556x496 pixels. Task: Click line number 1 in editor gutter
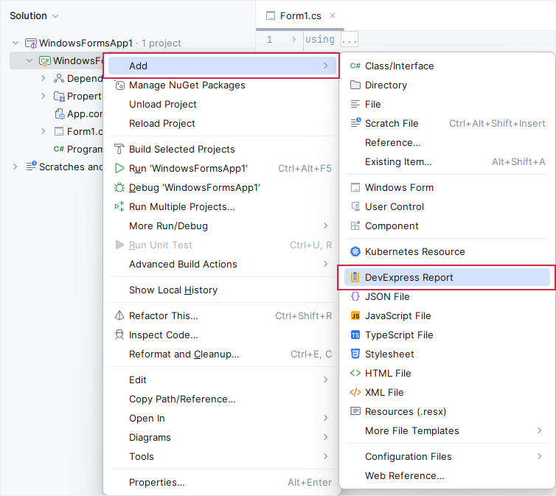[269, 39]
